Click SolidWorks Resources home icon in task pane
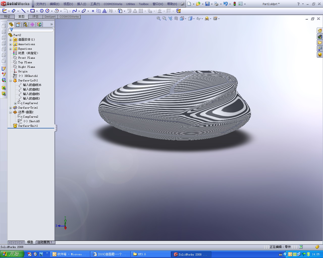 pyautogui.click(x=320, y=30)
